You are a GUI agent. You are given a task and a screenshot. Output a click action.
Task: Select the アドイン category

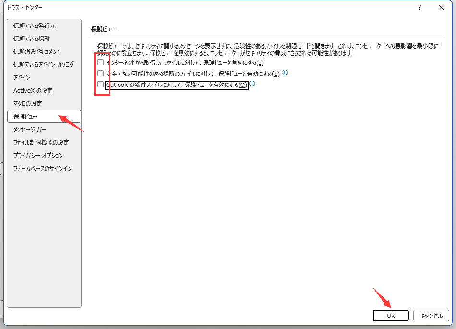tap(22, 77)
